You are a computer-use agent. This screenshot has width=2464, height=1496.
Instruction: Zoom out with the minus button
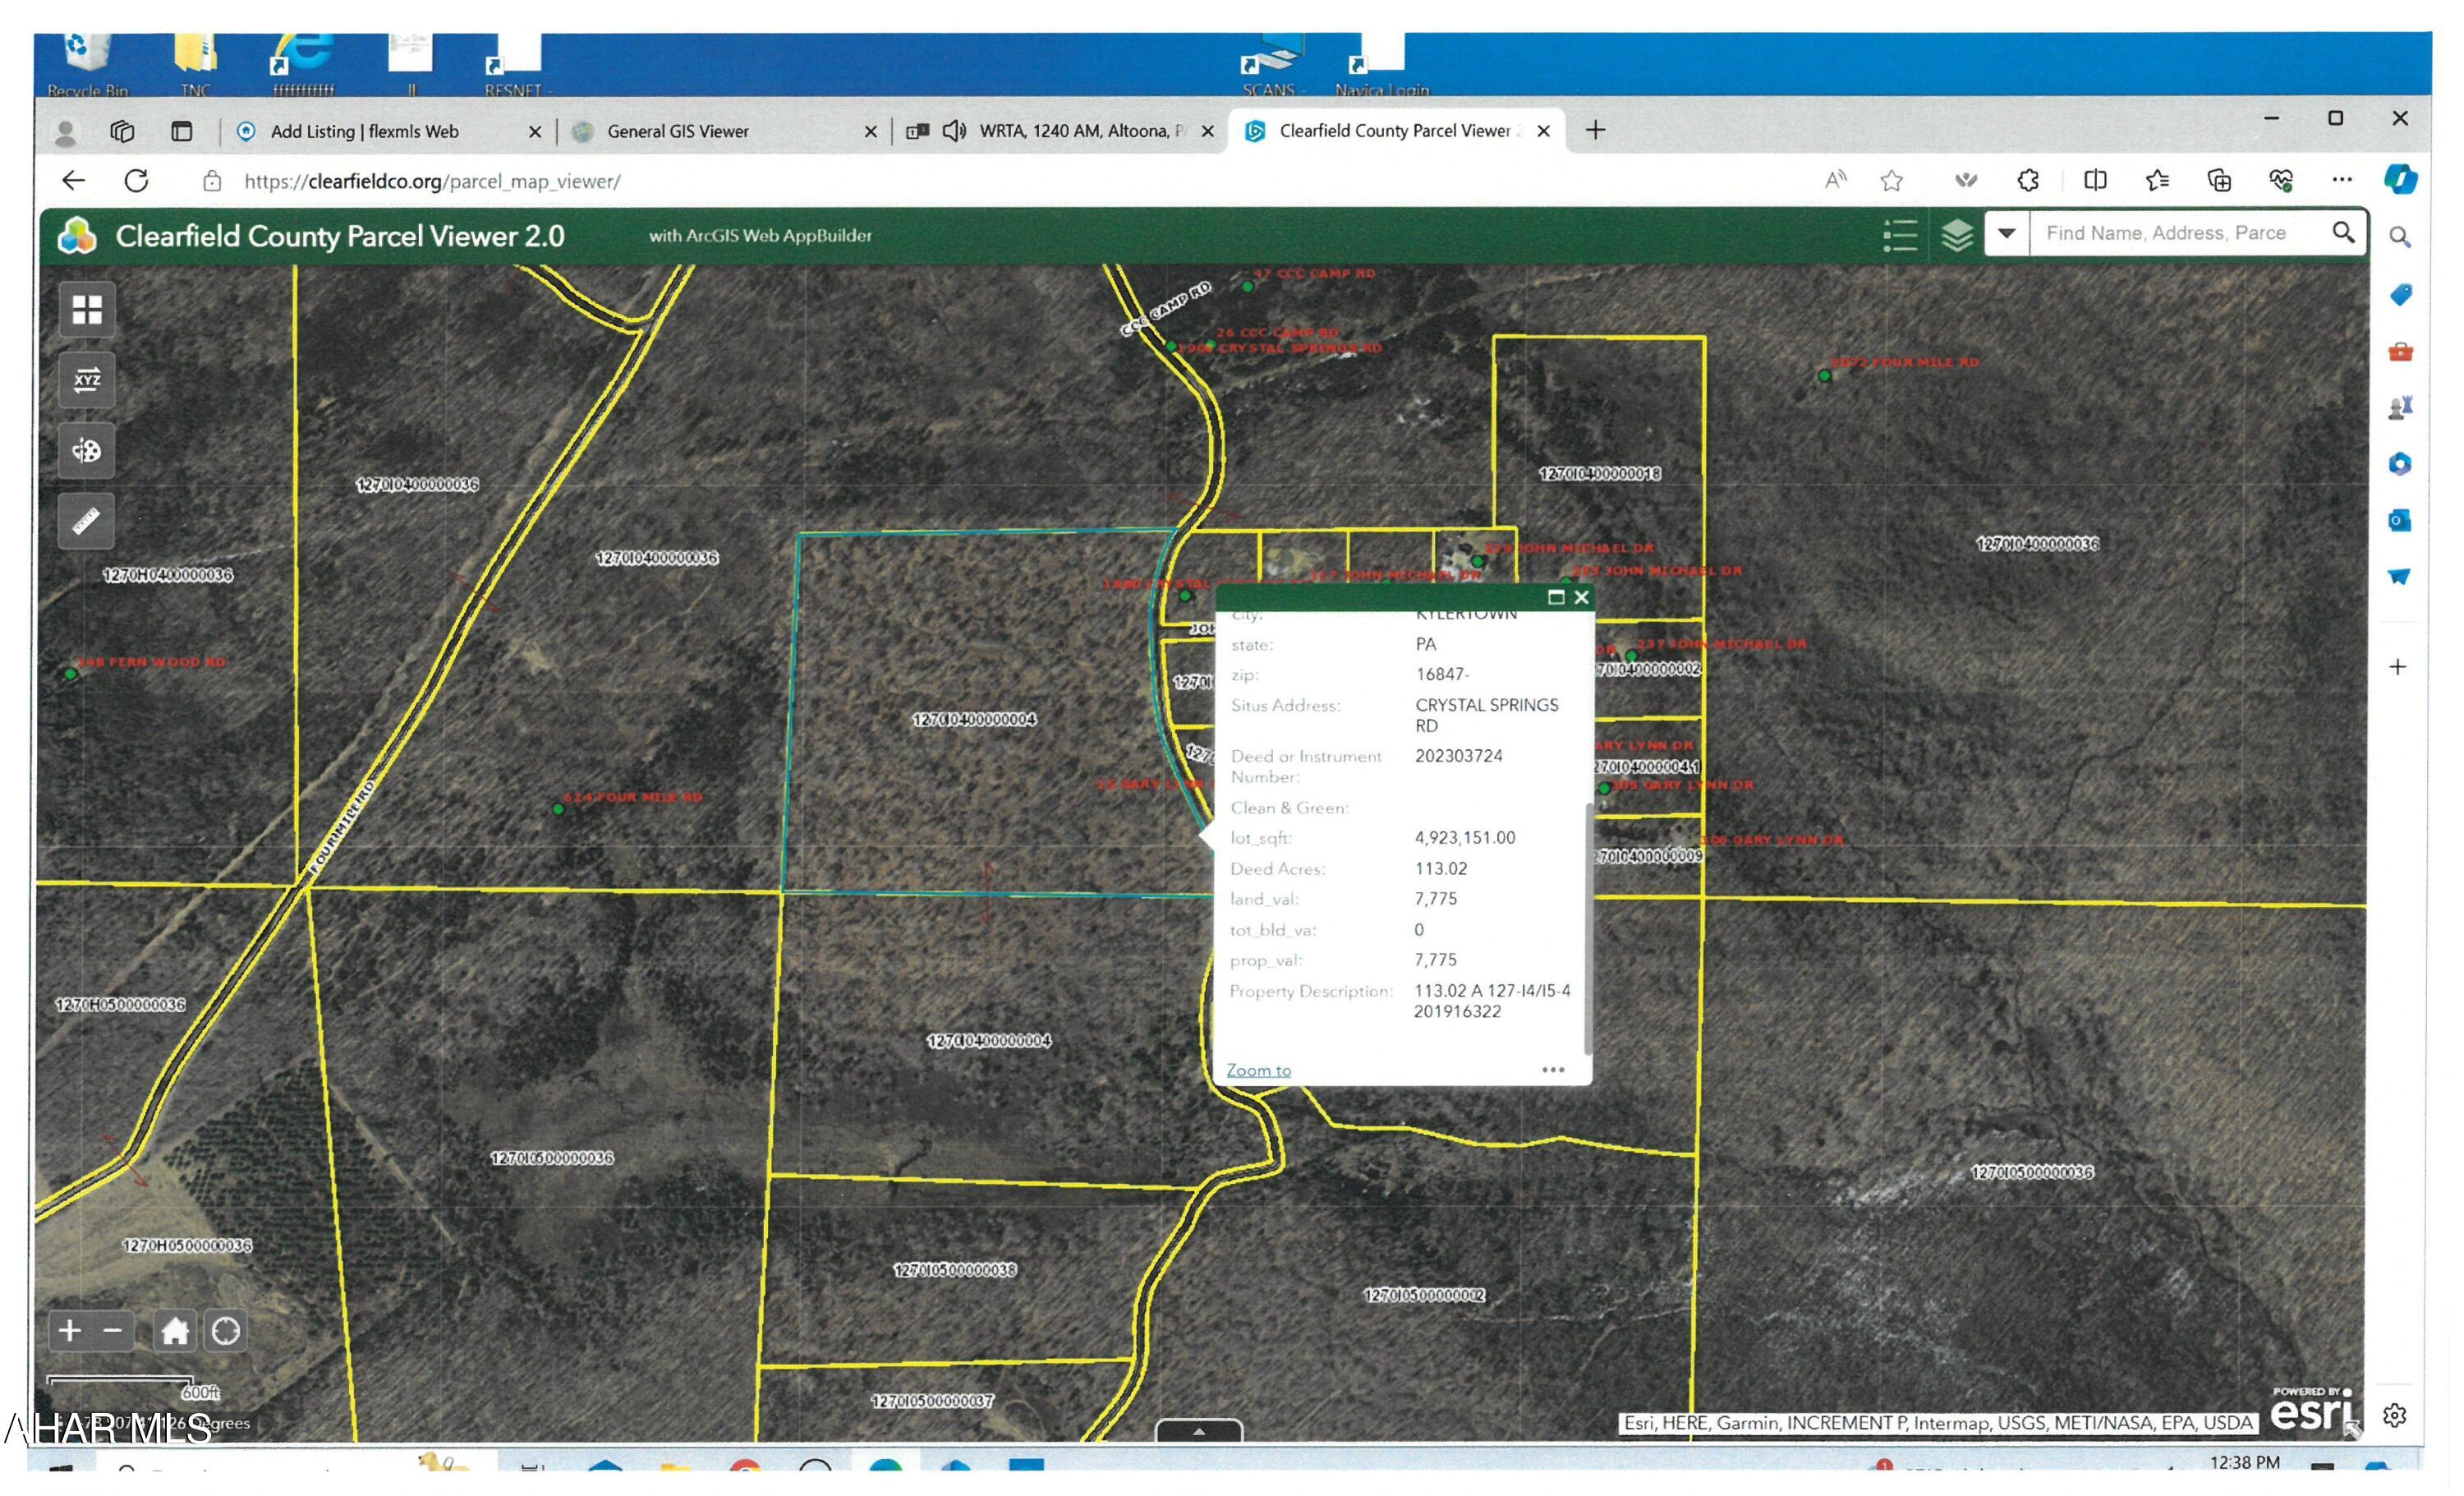pyautogui.click(x=113, y=1332)
